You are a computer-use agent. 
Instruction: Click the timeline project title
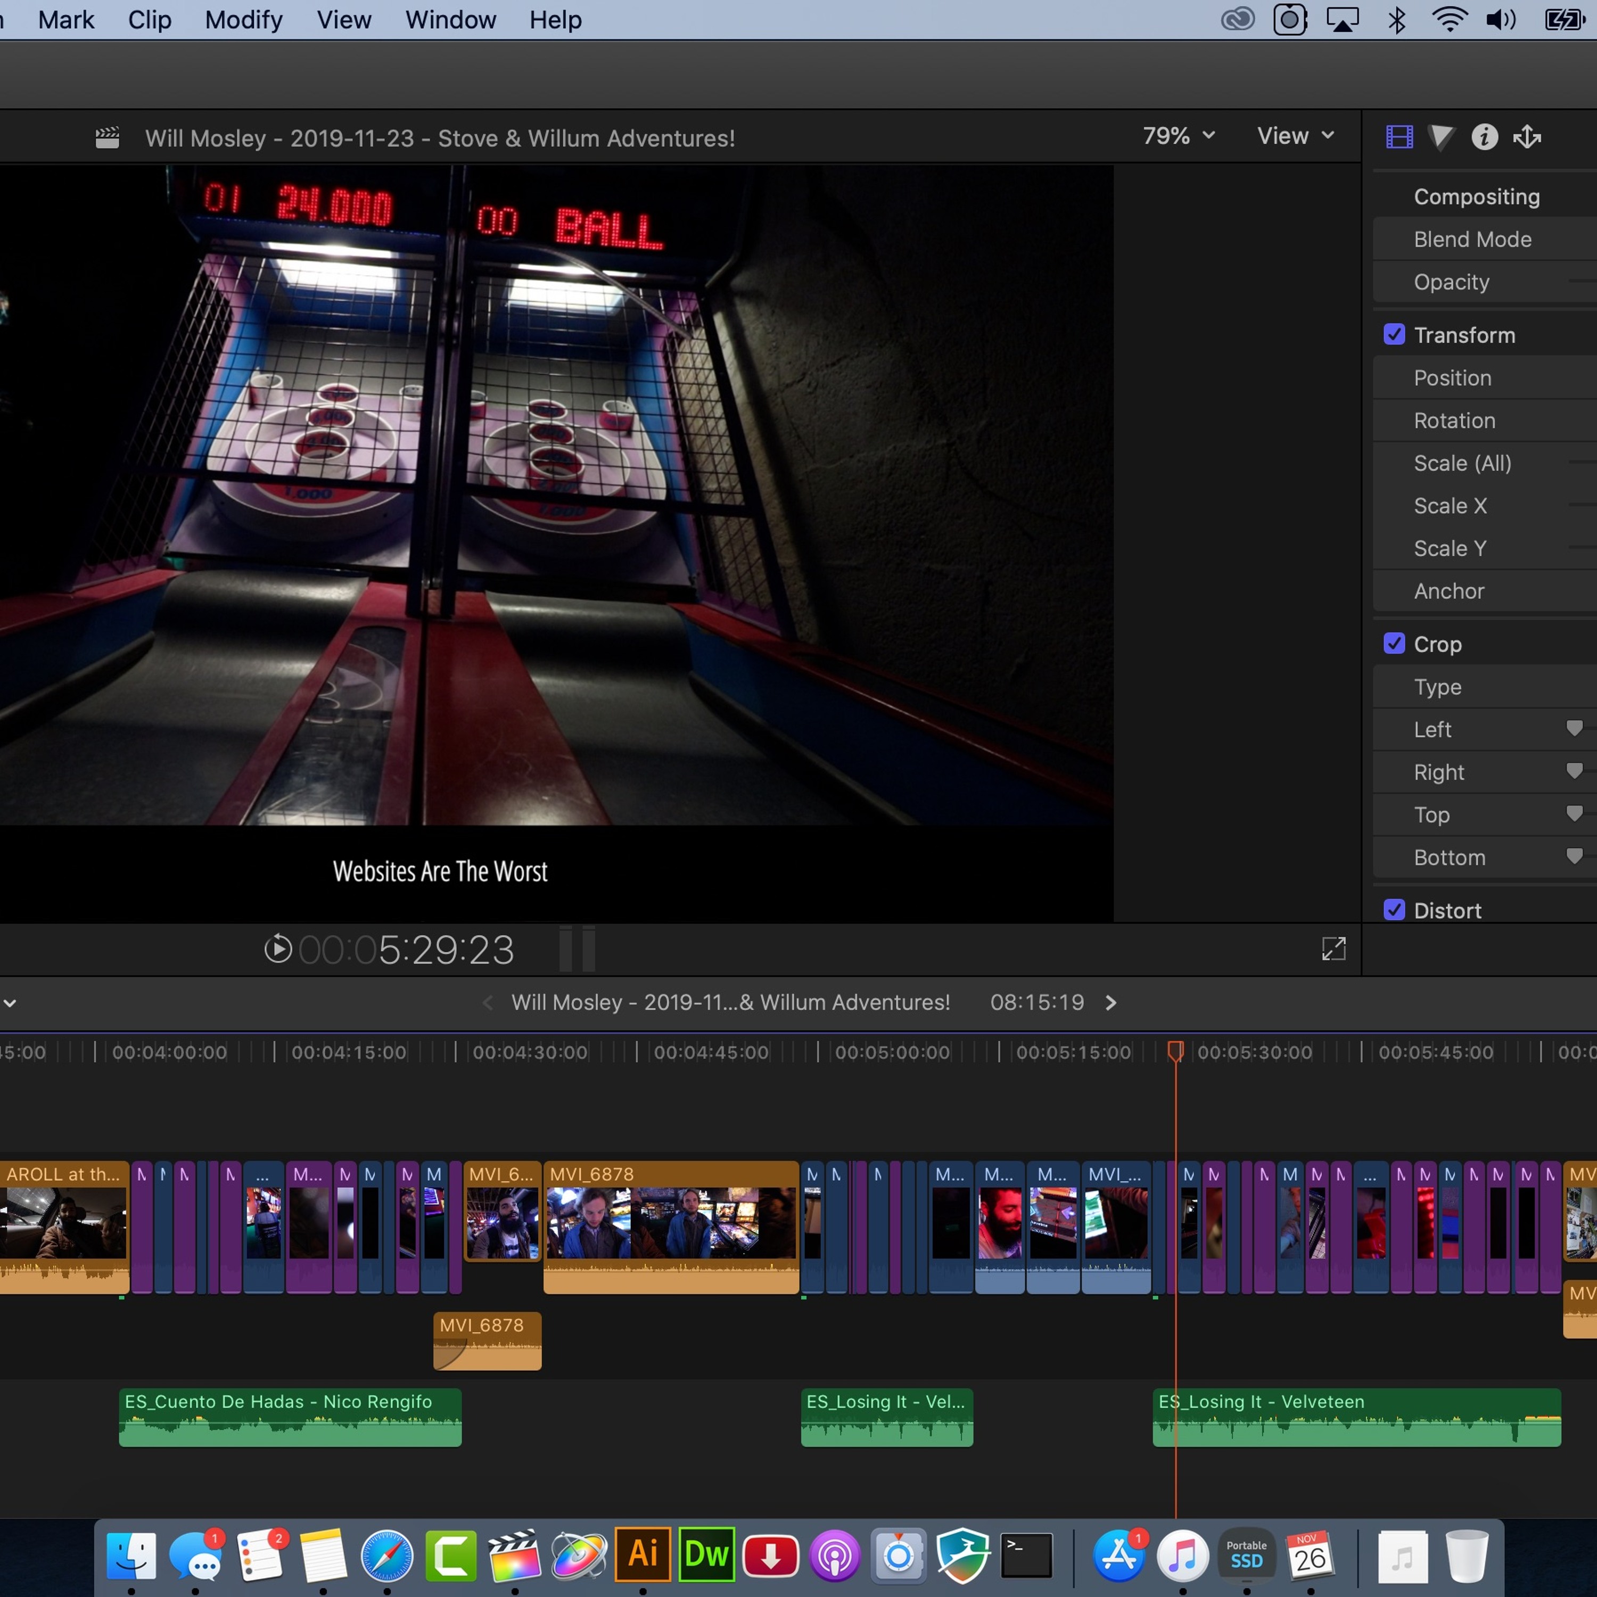pyautogui.click(x=731, y=1002)
